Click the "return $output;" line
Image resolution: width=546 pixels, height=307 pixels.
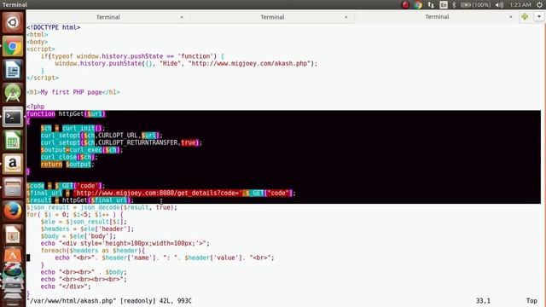tap(67, 165)
